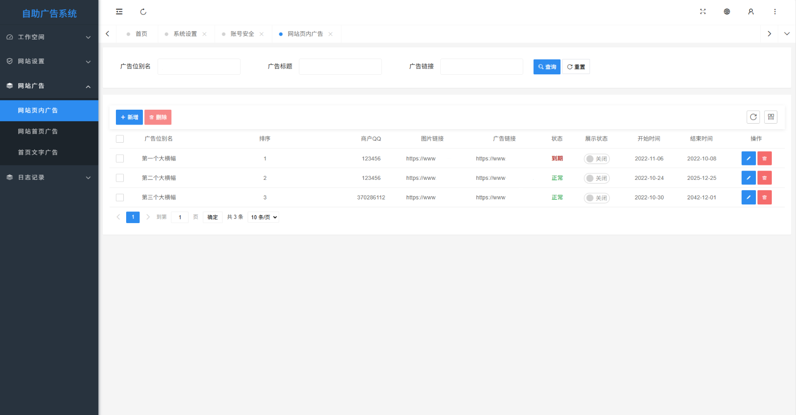
Task: Click the 查询 search button
Action: (547, 67)
